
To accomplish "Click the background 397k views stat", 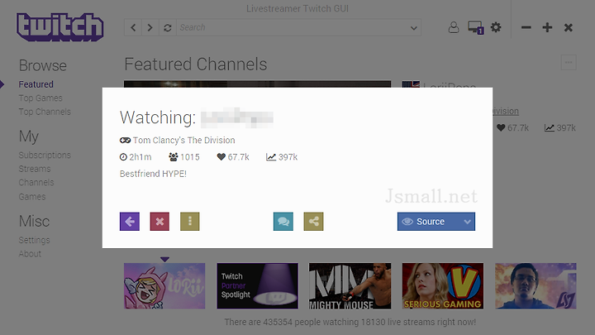I will click(560, 128).
